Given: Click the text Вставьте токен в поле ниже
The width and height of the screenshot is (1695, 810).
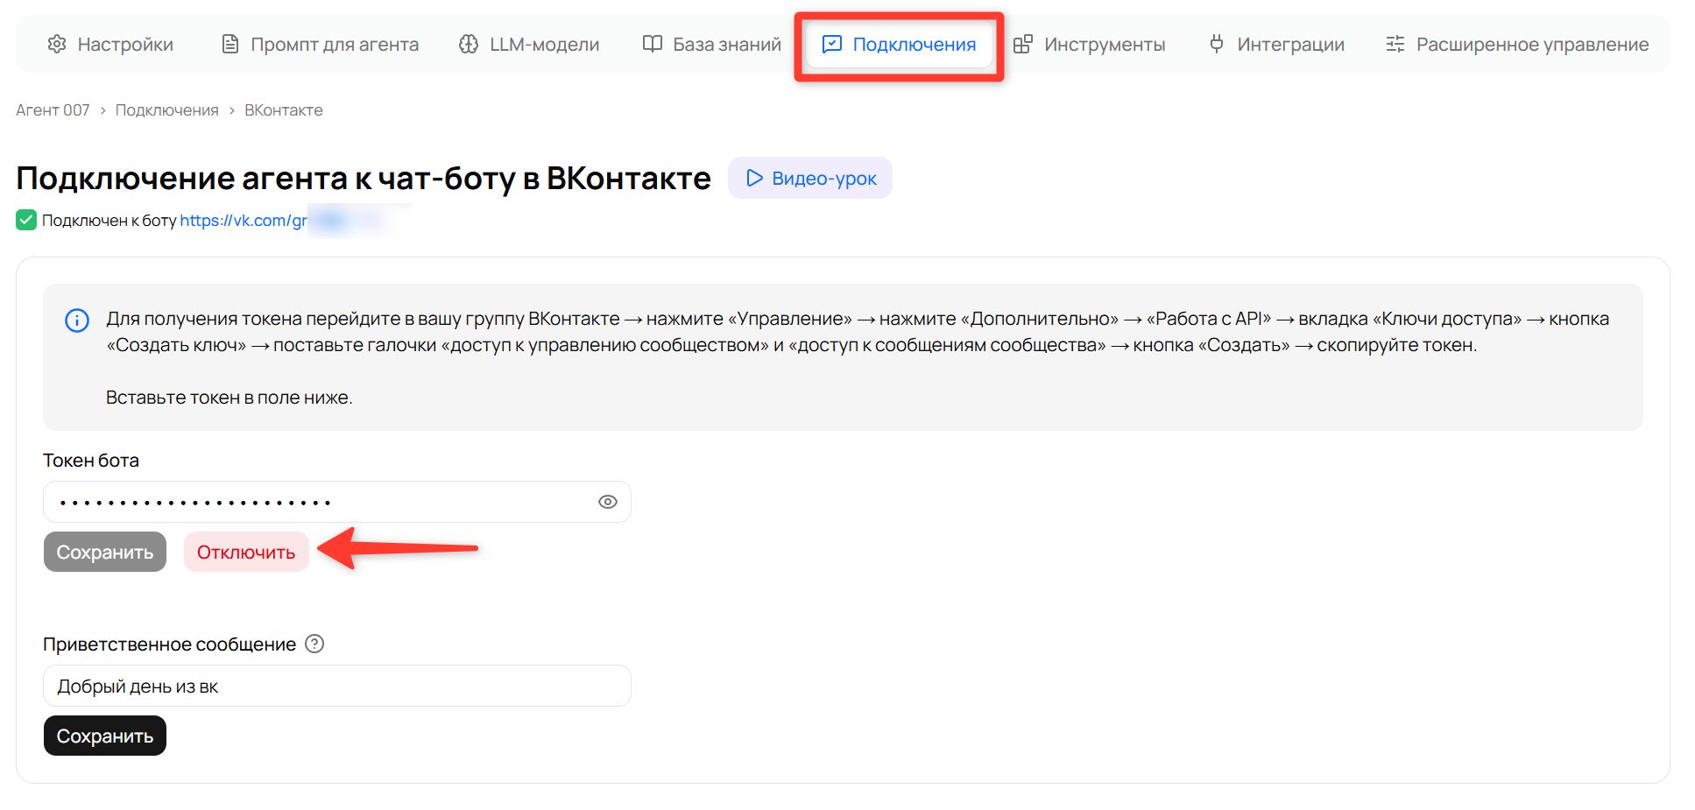Looking at the screenshot, I should (x=230, y=398).
